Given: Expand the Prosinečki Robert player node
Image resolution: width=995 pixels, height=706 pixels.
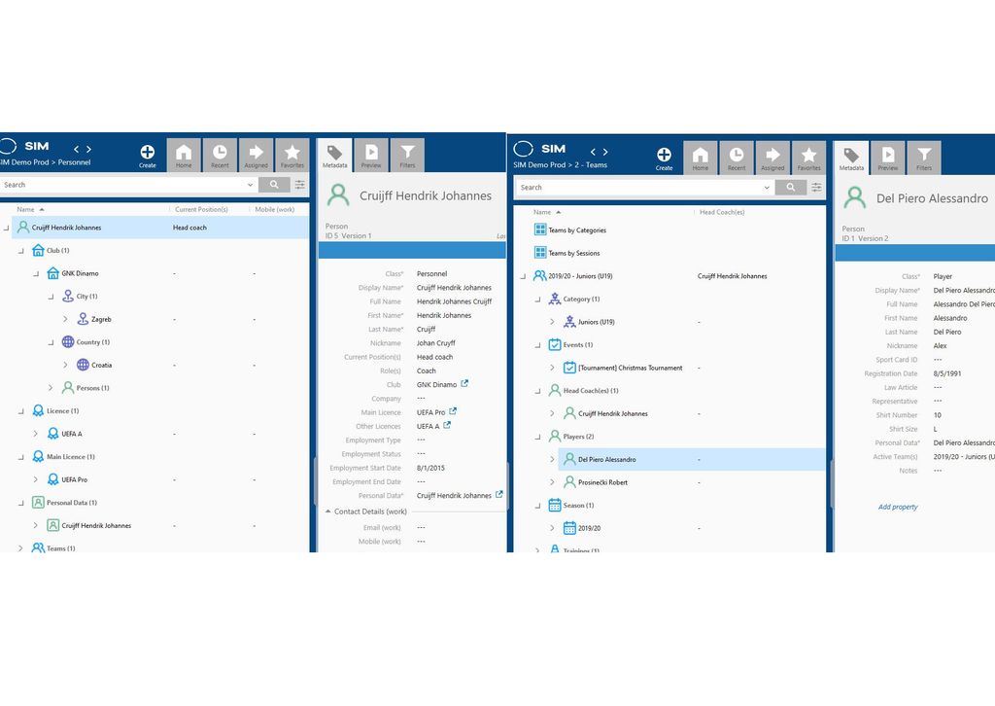Looking at the screenshot, I should pyautogui.click(x=552, y=482).
